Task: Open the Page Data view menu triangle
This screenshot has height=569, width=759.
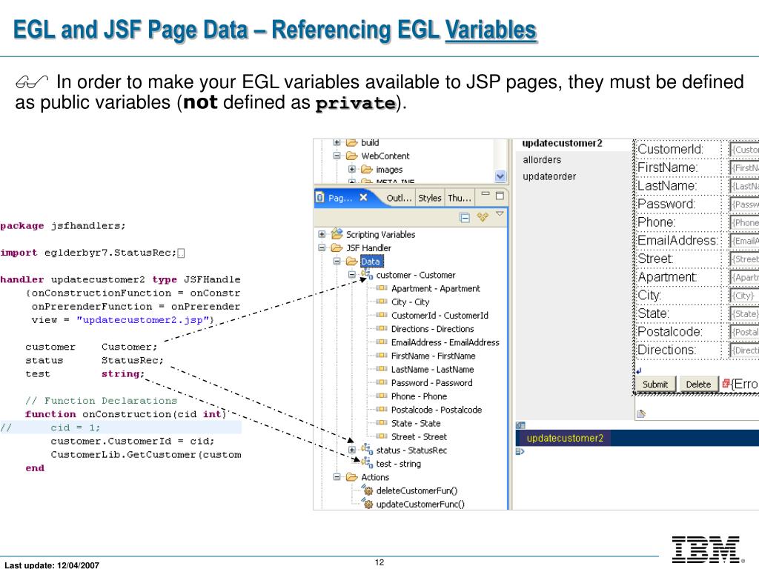Action: 500,214
